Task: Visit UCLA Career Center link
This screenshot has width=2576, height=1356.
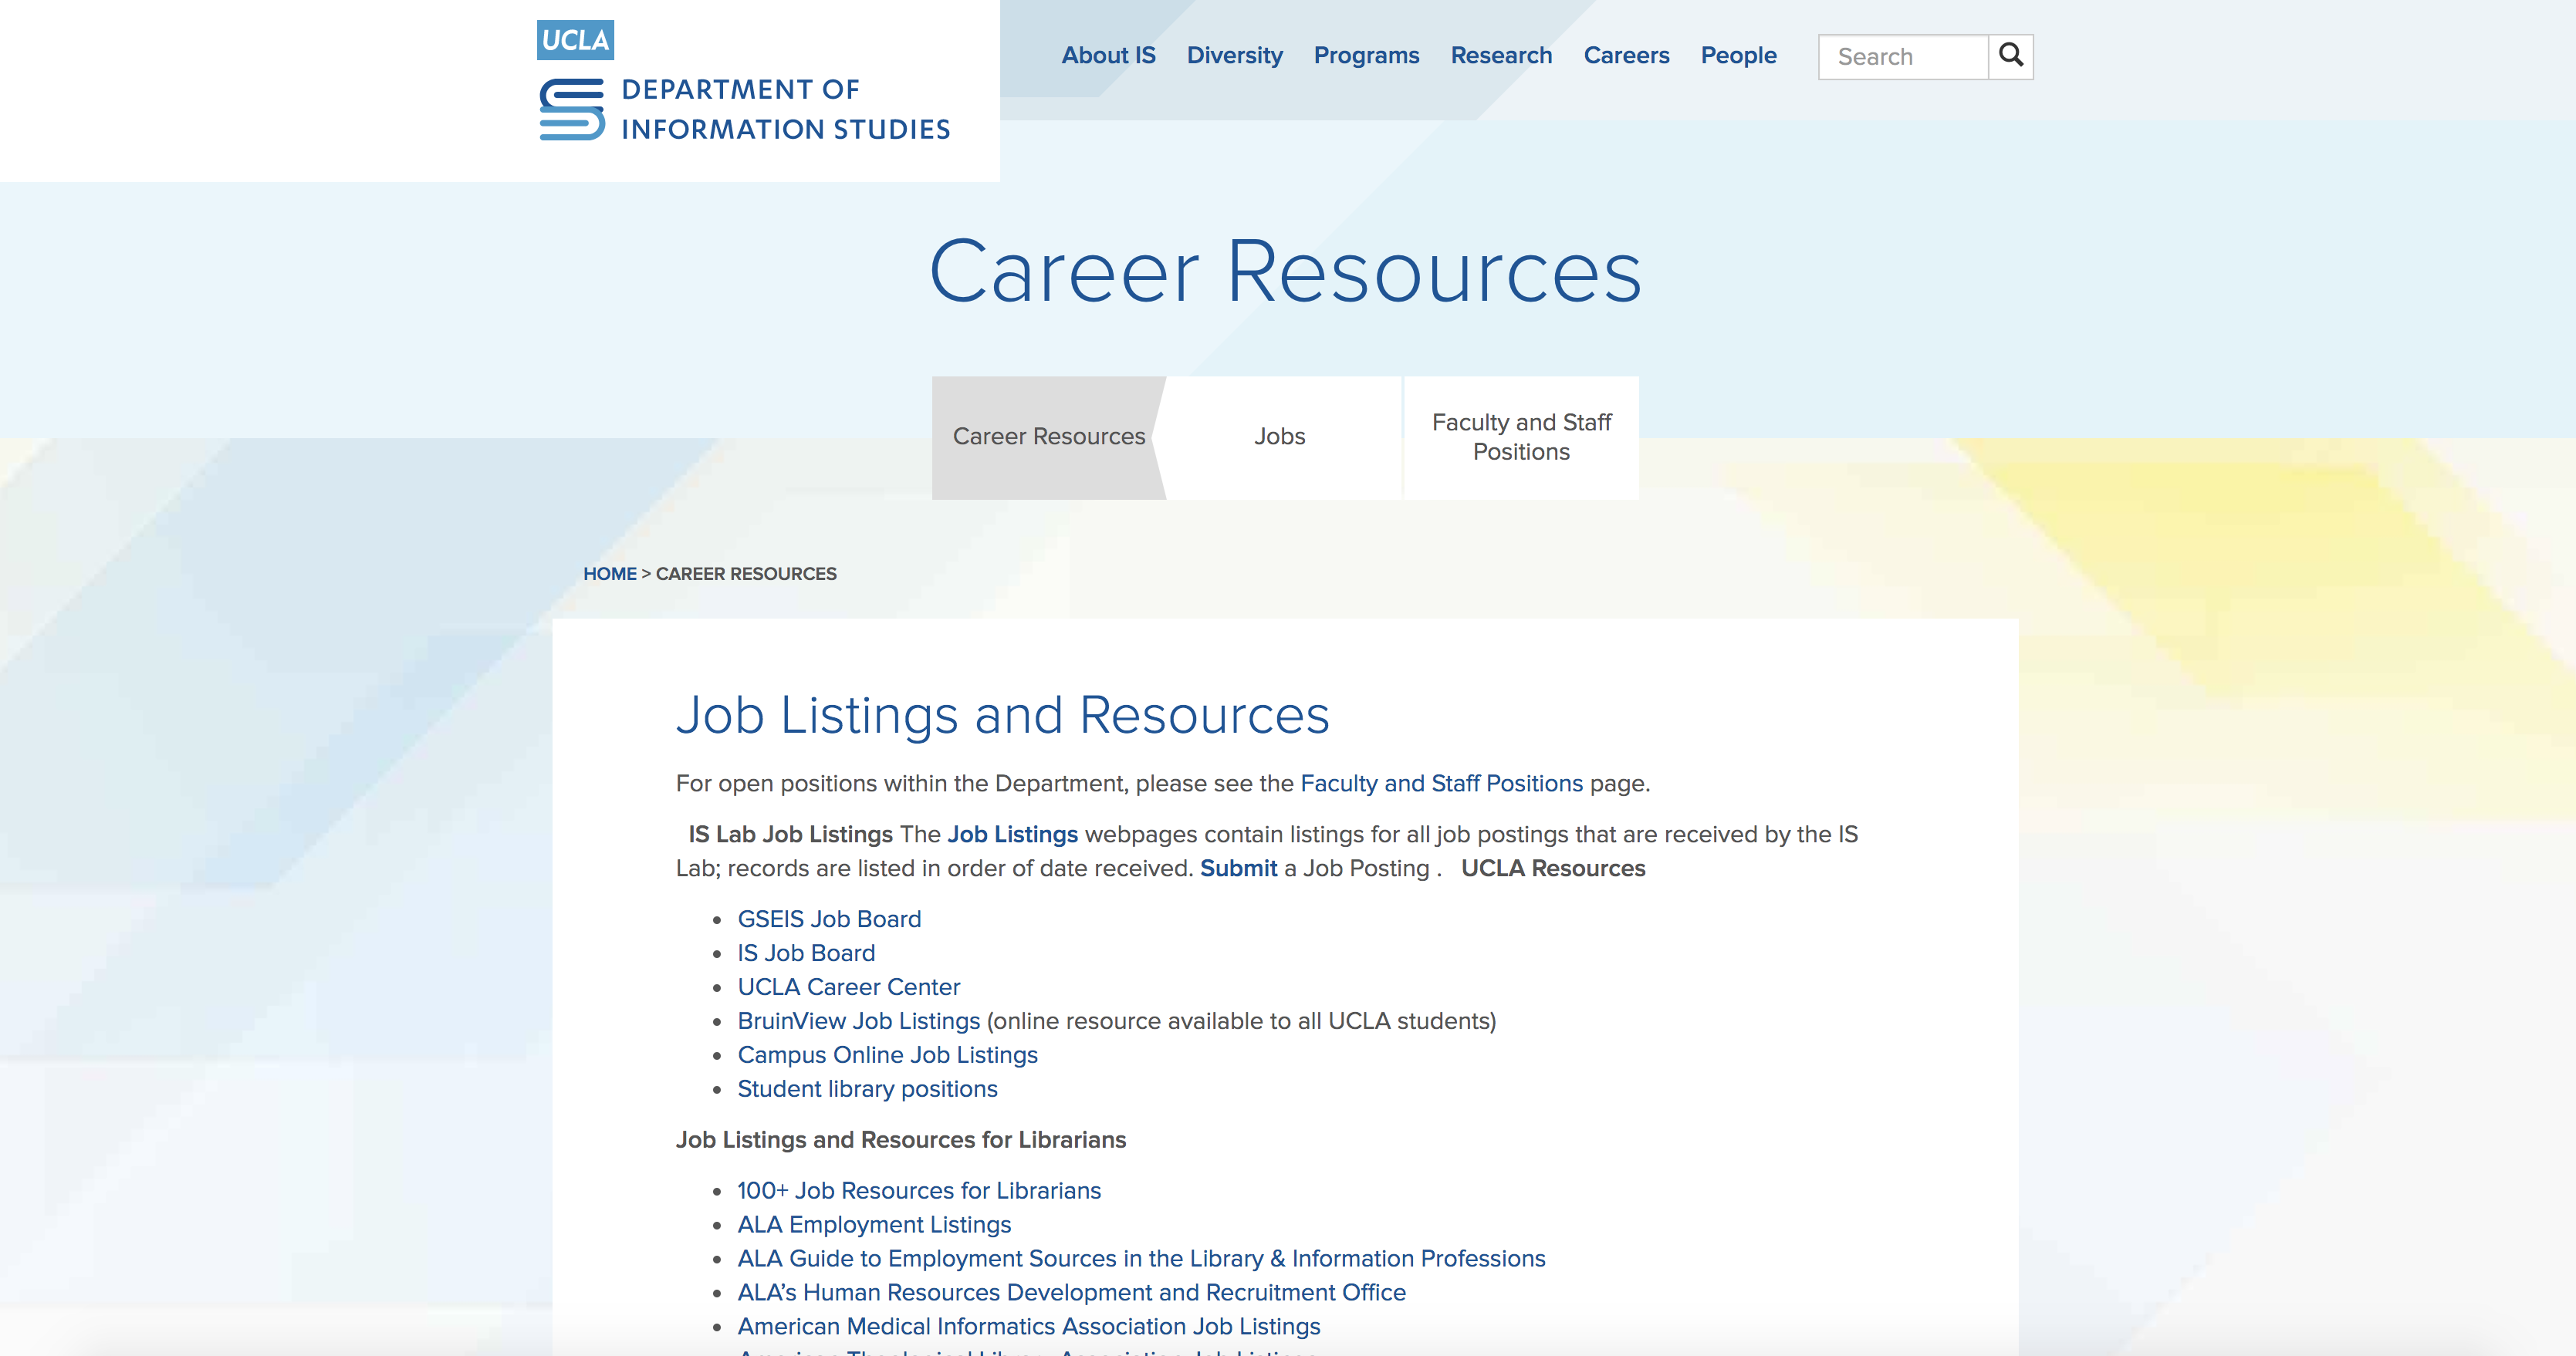Action: 848,987
